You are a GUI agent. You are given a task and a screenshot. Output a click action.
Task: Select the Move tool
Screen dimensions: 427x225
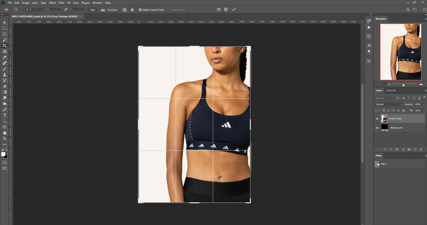(5, 23)
